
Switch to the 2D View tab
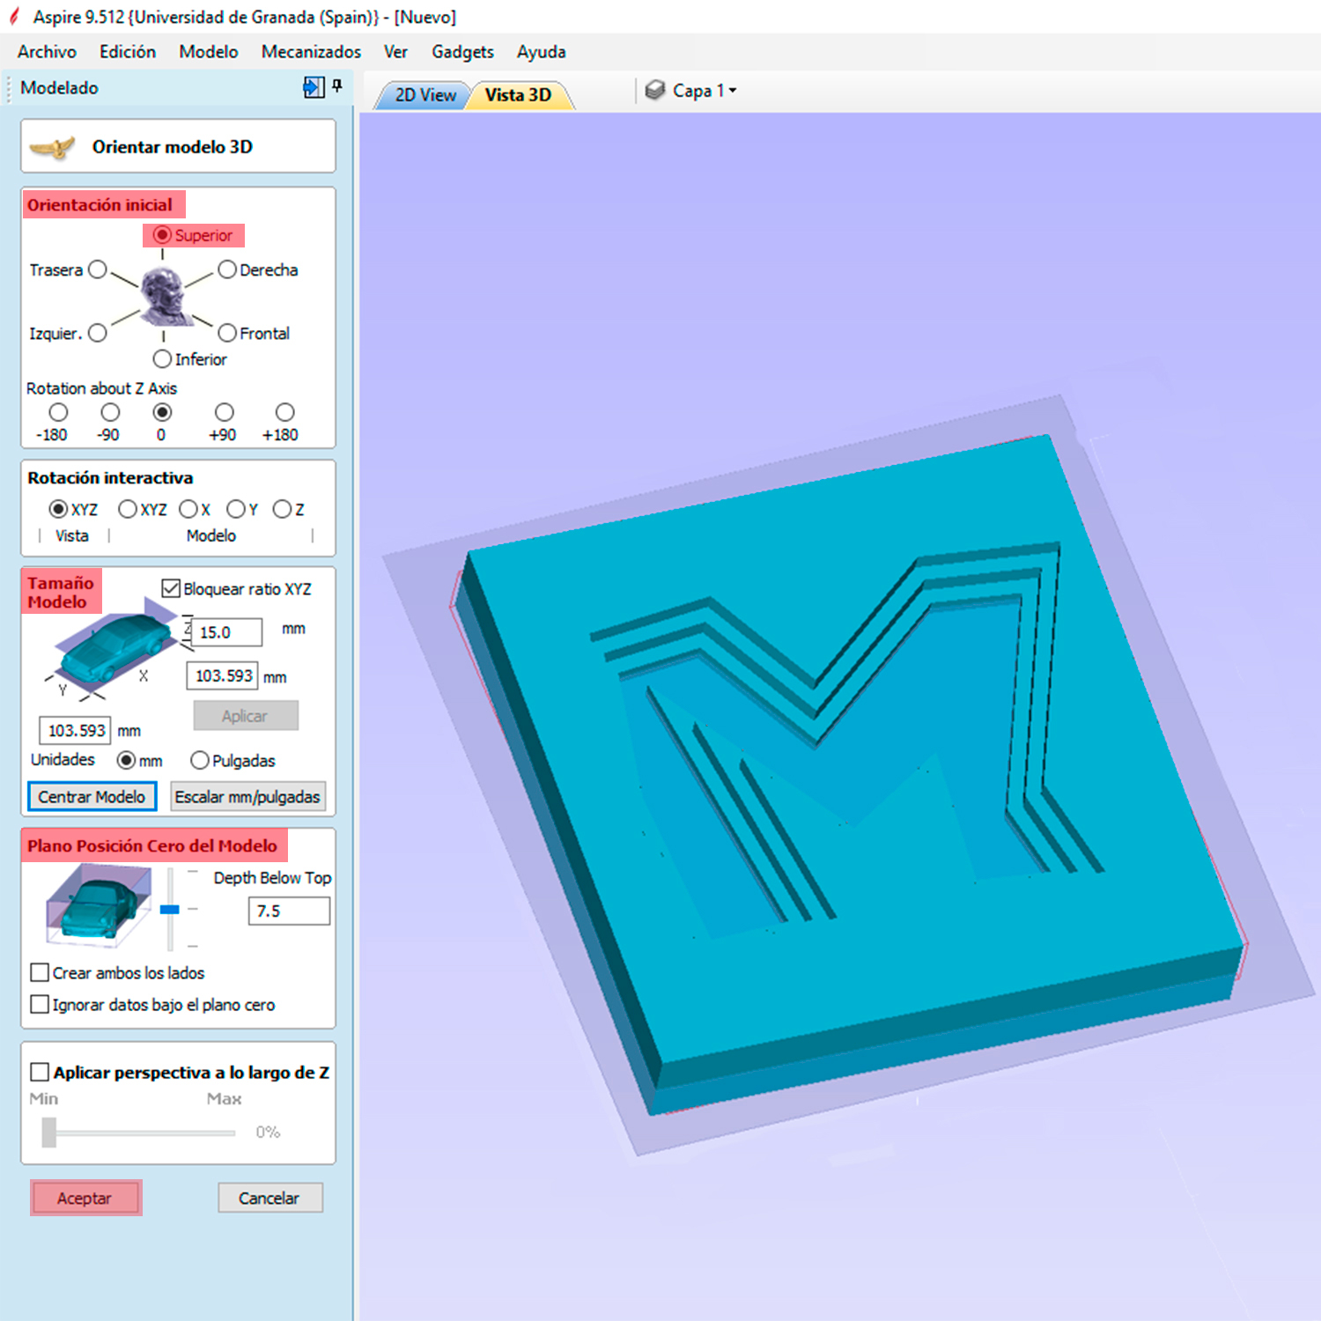pyautogui.click(x=425, y=95)
